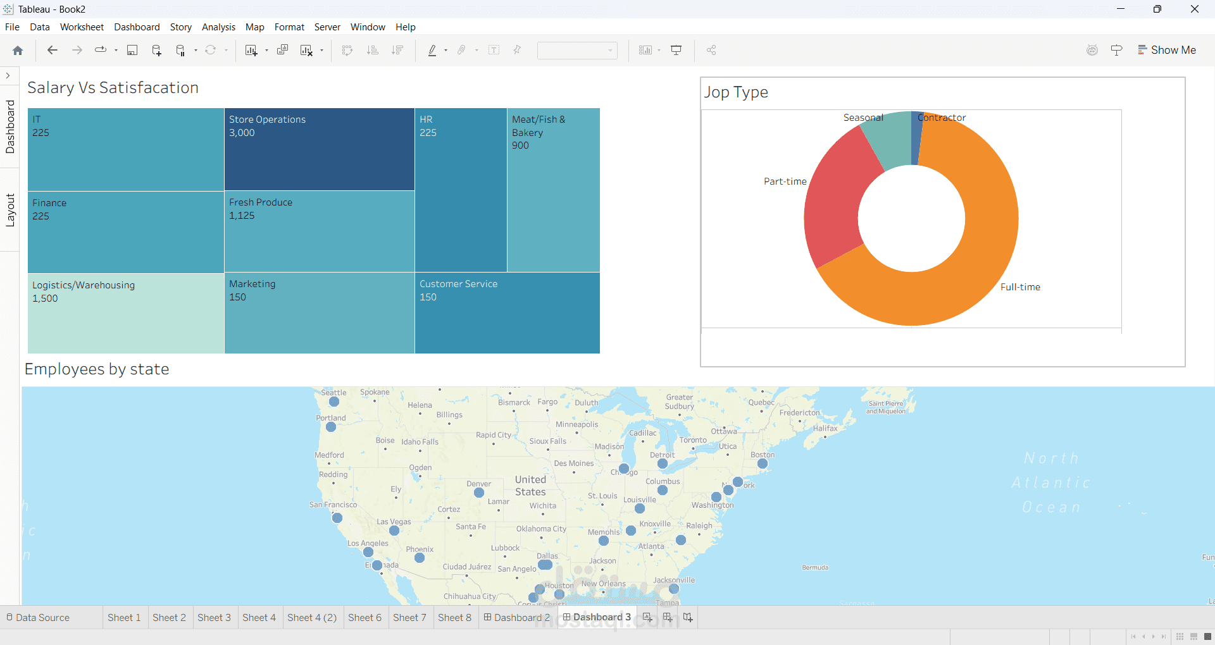This screenshot has width=1215, height=645.
Task: Open the Help menu
Action: coord(406,27)
